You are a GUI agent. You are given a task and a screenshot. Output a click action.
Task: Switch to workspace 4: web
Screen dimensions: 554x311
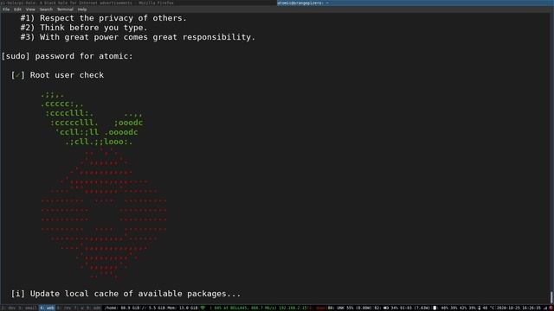(47, 308)
